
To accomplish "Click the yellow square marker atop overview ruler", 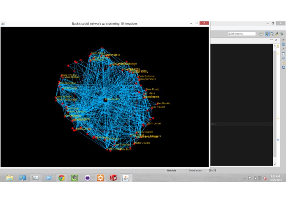I will coord(278,46).
